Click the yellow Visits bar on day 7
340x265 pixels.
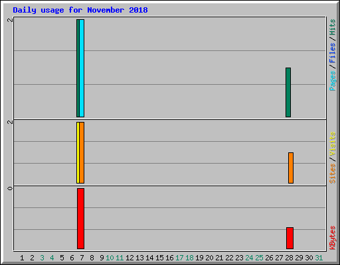point(78,152)
